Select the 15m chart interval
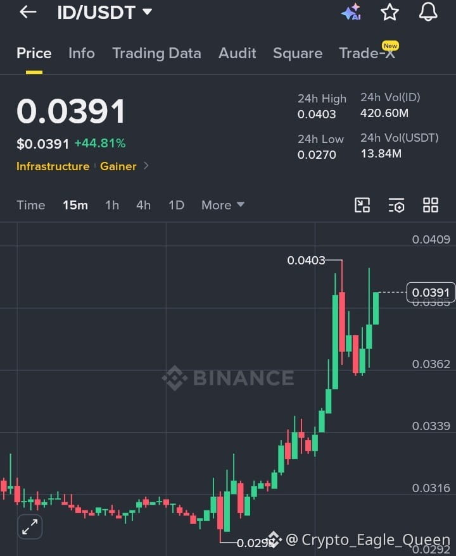The height and width of the screenshot is (556, 456). [75, 205]
